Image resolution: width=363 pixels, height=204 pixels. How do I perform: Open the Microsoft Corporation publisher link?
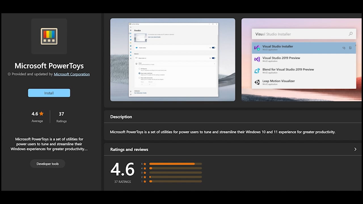(72, 74)
